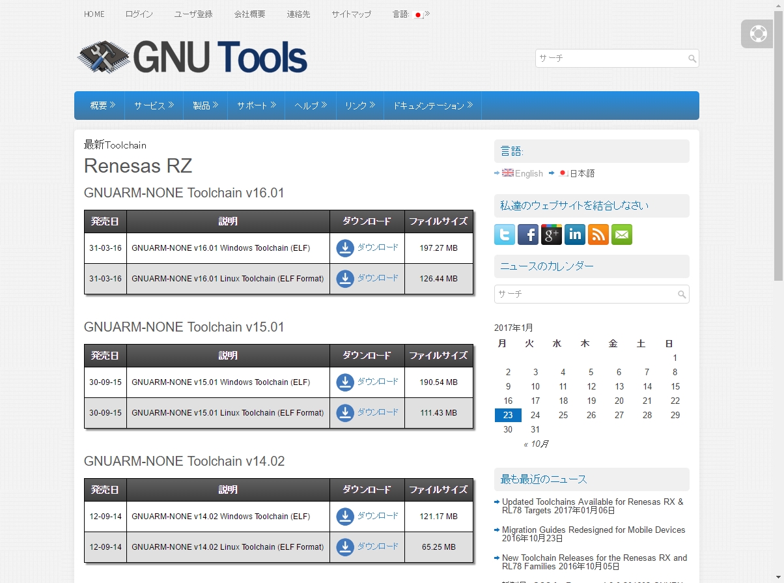Expand the language chevron in top bar

[x=427, y=14]
